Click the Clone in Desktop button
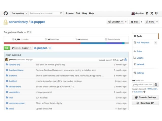Screen dimensions: 162x121 pos(145,97)
